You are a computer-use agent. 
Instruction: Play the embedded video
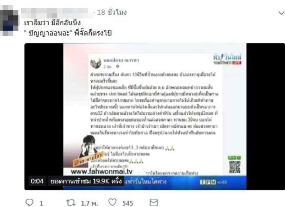coord(155,117)
